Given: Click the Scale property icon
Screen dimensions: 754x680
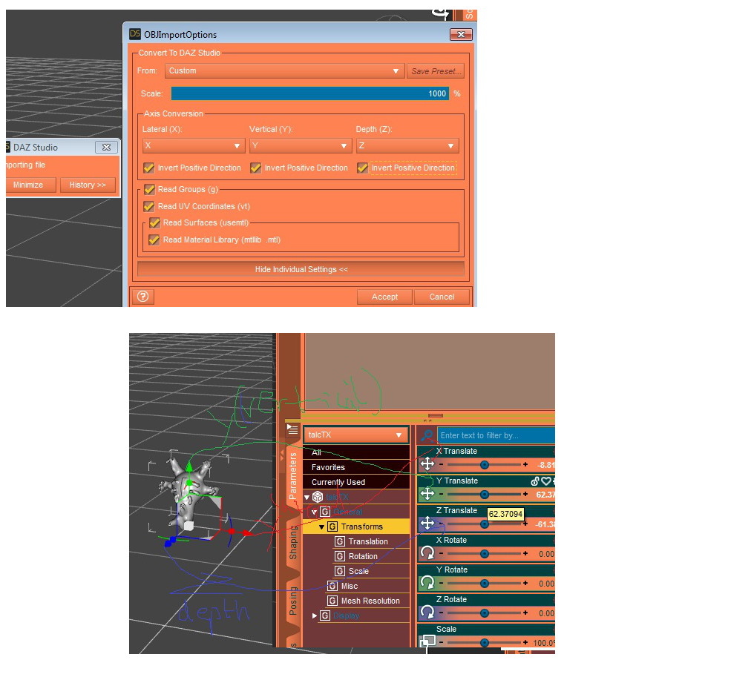Looking at the screenshot, I should pyautogui.click(x=427, y=641).
